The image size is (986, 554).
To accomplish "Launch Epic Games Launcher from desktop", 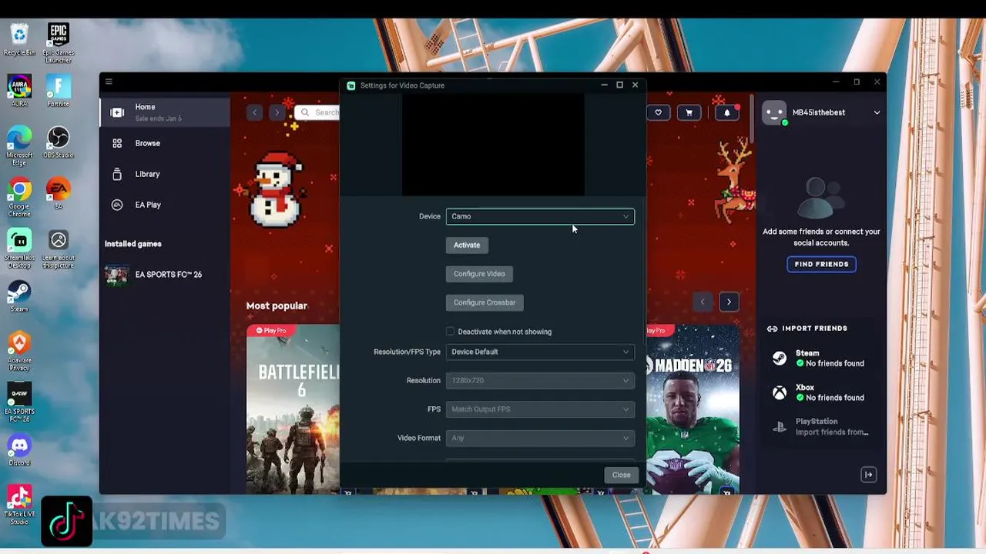I will pos(58,43).
